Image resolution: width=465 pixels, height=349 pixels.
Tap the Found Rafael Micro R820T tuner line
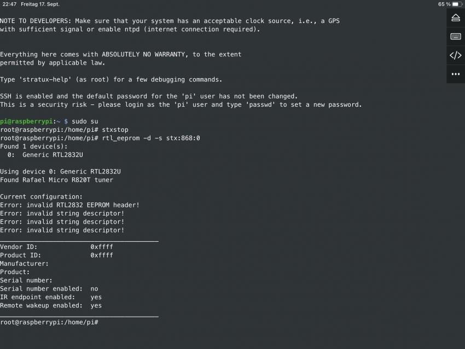(x=57, y=180)
